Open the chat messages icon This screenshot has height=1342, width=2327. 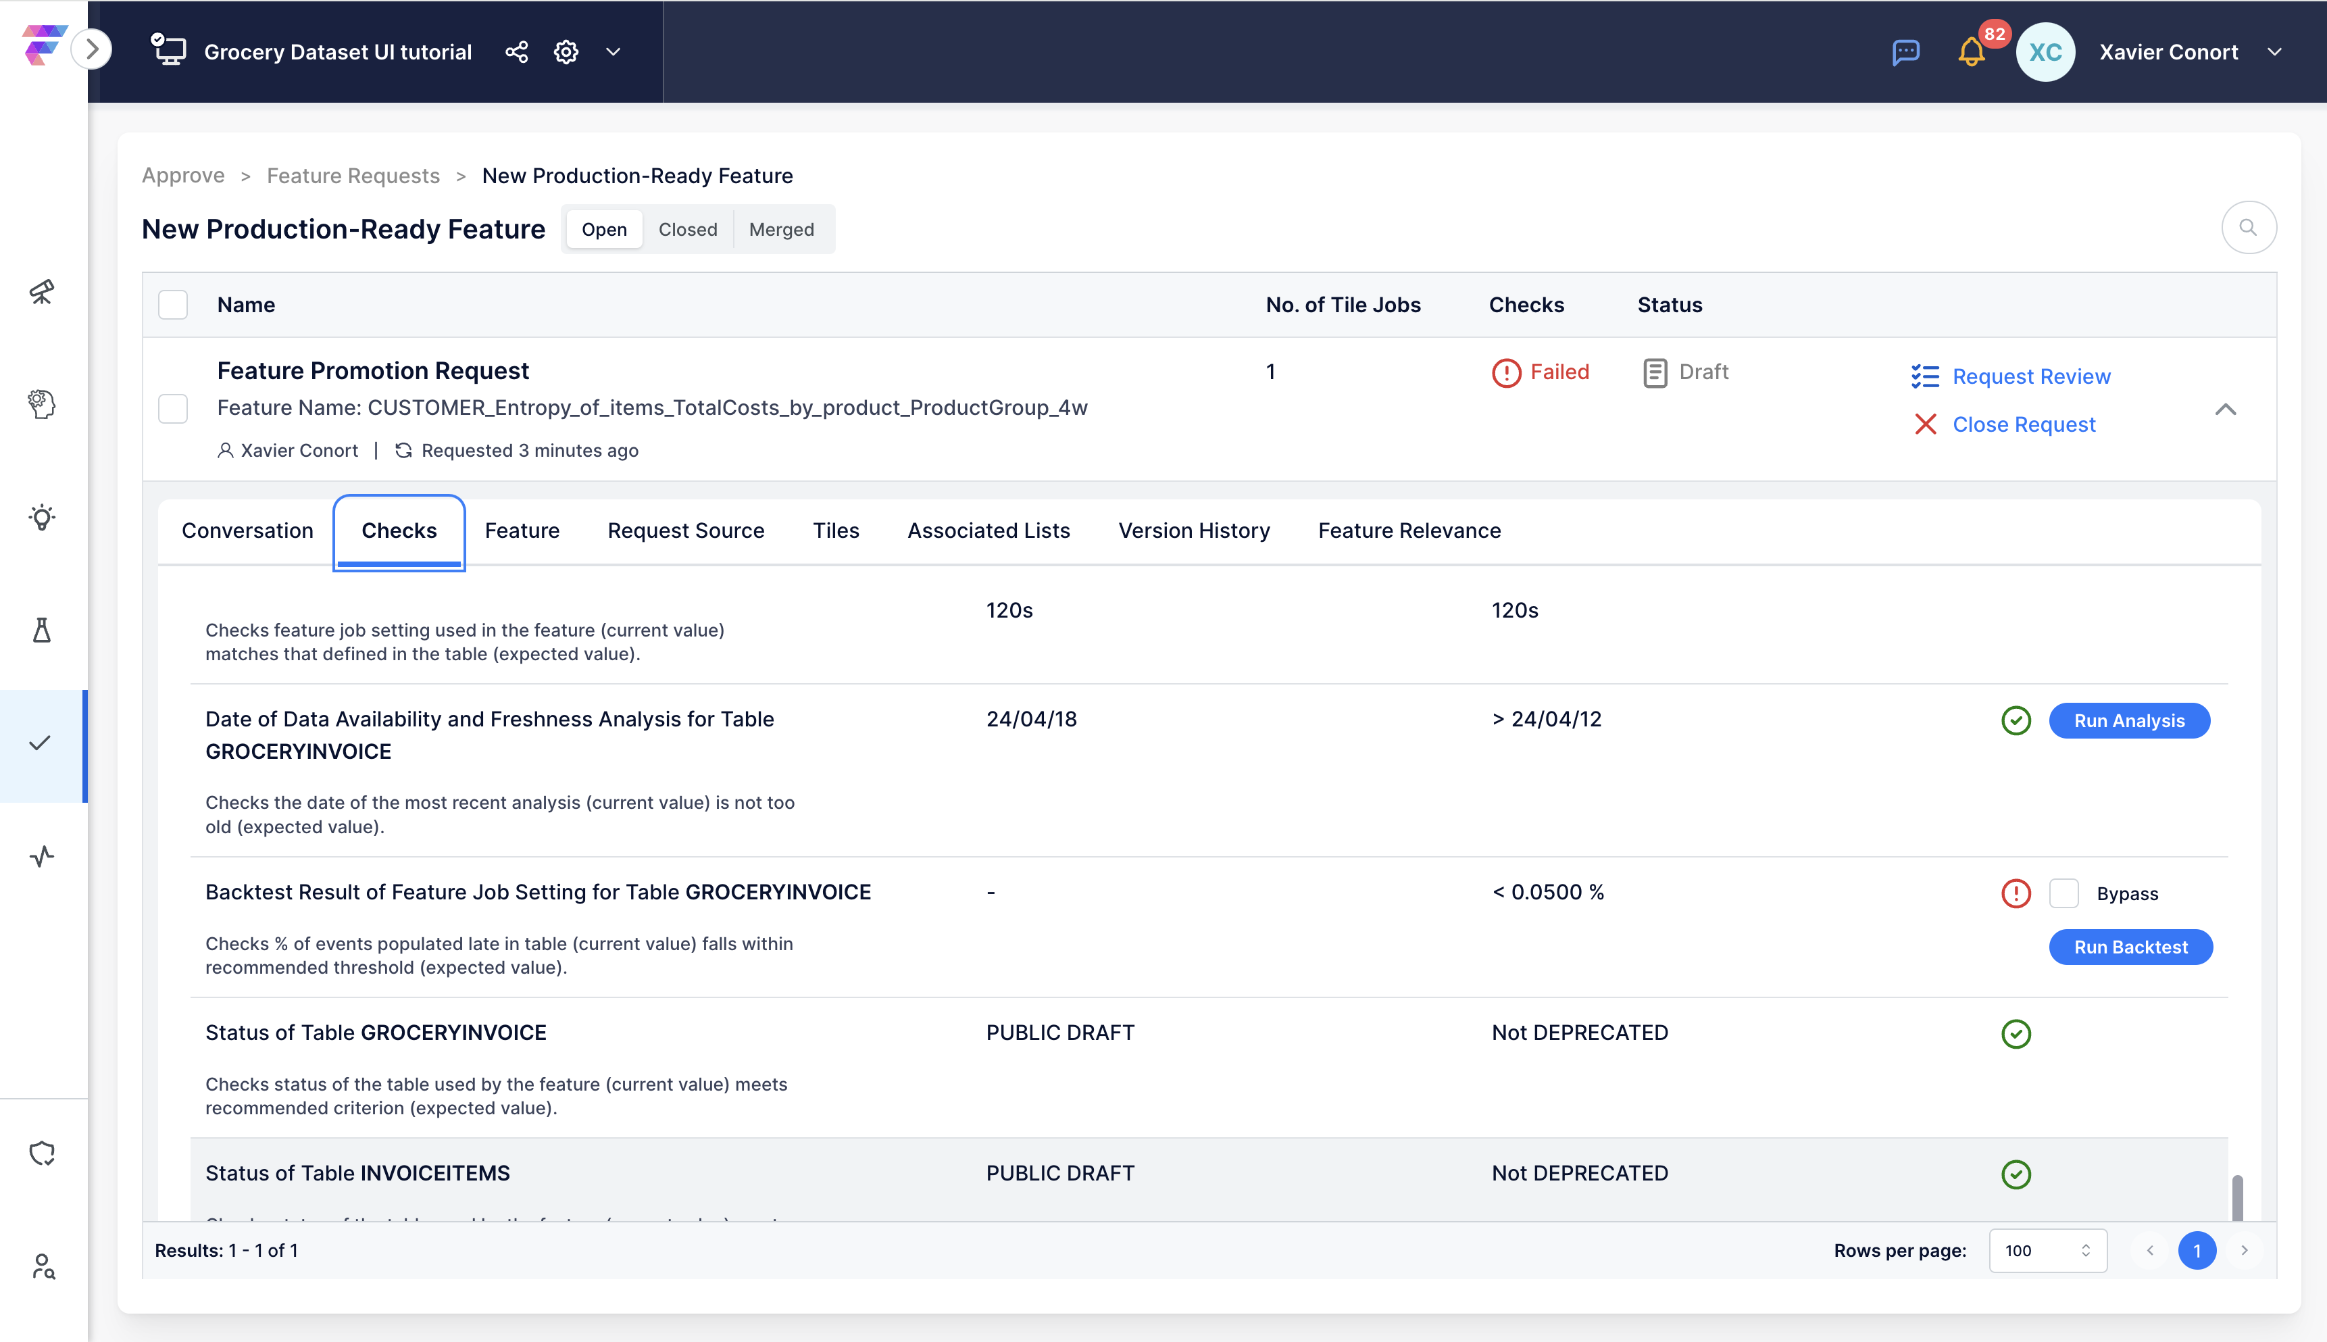(x=1905, y=51)
